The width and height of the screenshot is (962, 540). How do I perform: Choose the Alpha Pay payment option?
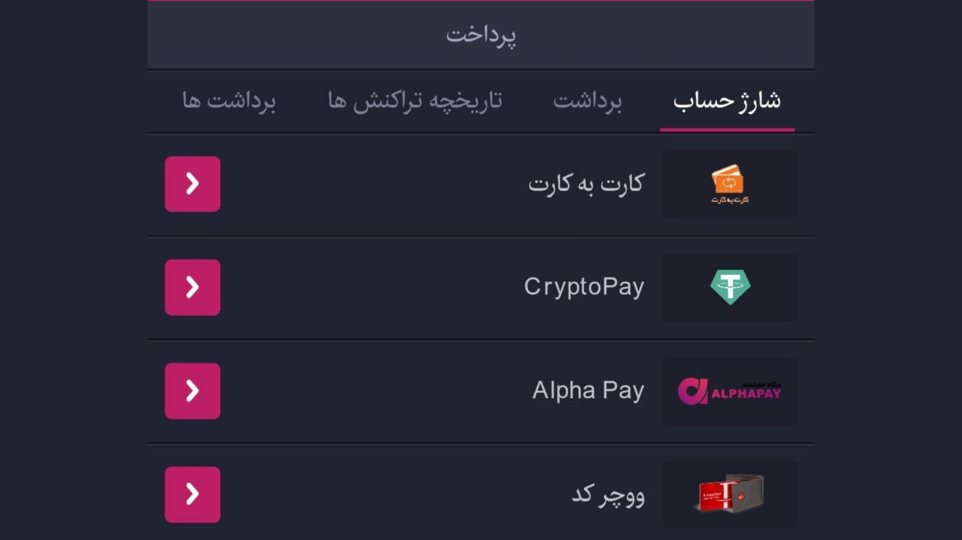pyautogui.click(x=588, y=391)
